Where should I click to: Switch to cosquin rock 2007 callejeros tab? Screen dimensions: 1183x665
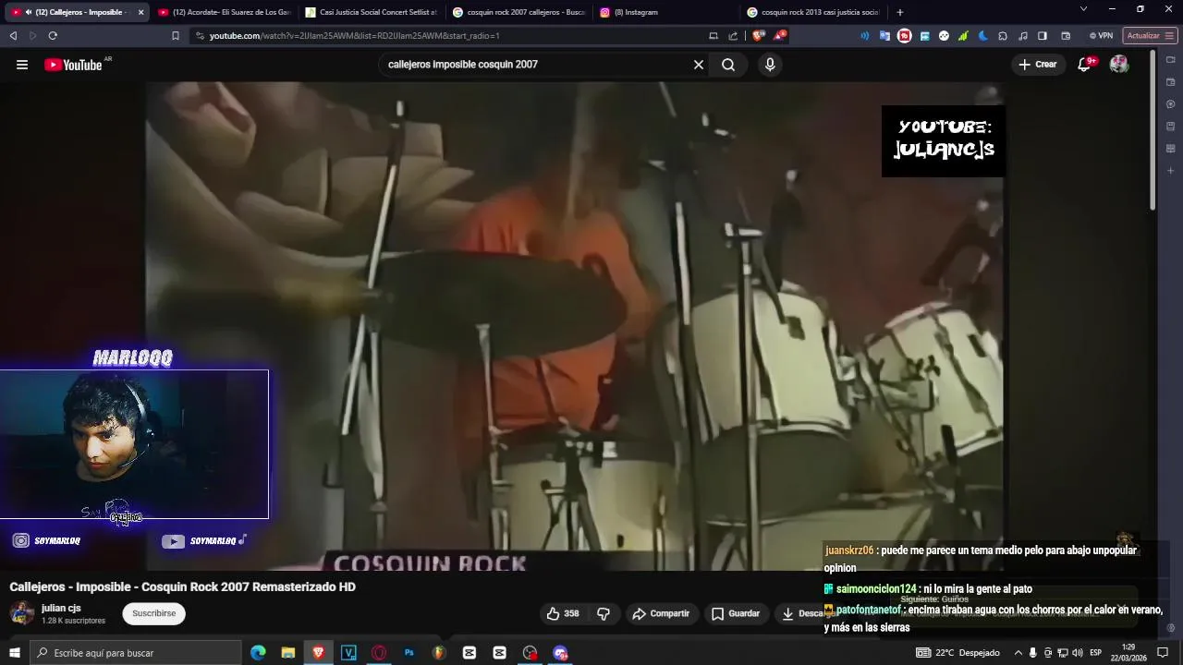(x=518, y=12)
